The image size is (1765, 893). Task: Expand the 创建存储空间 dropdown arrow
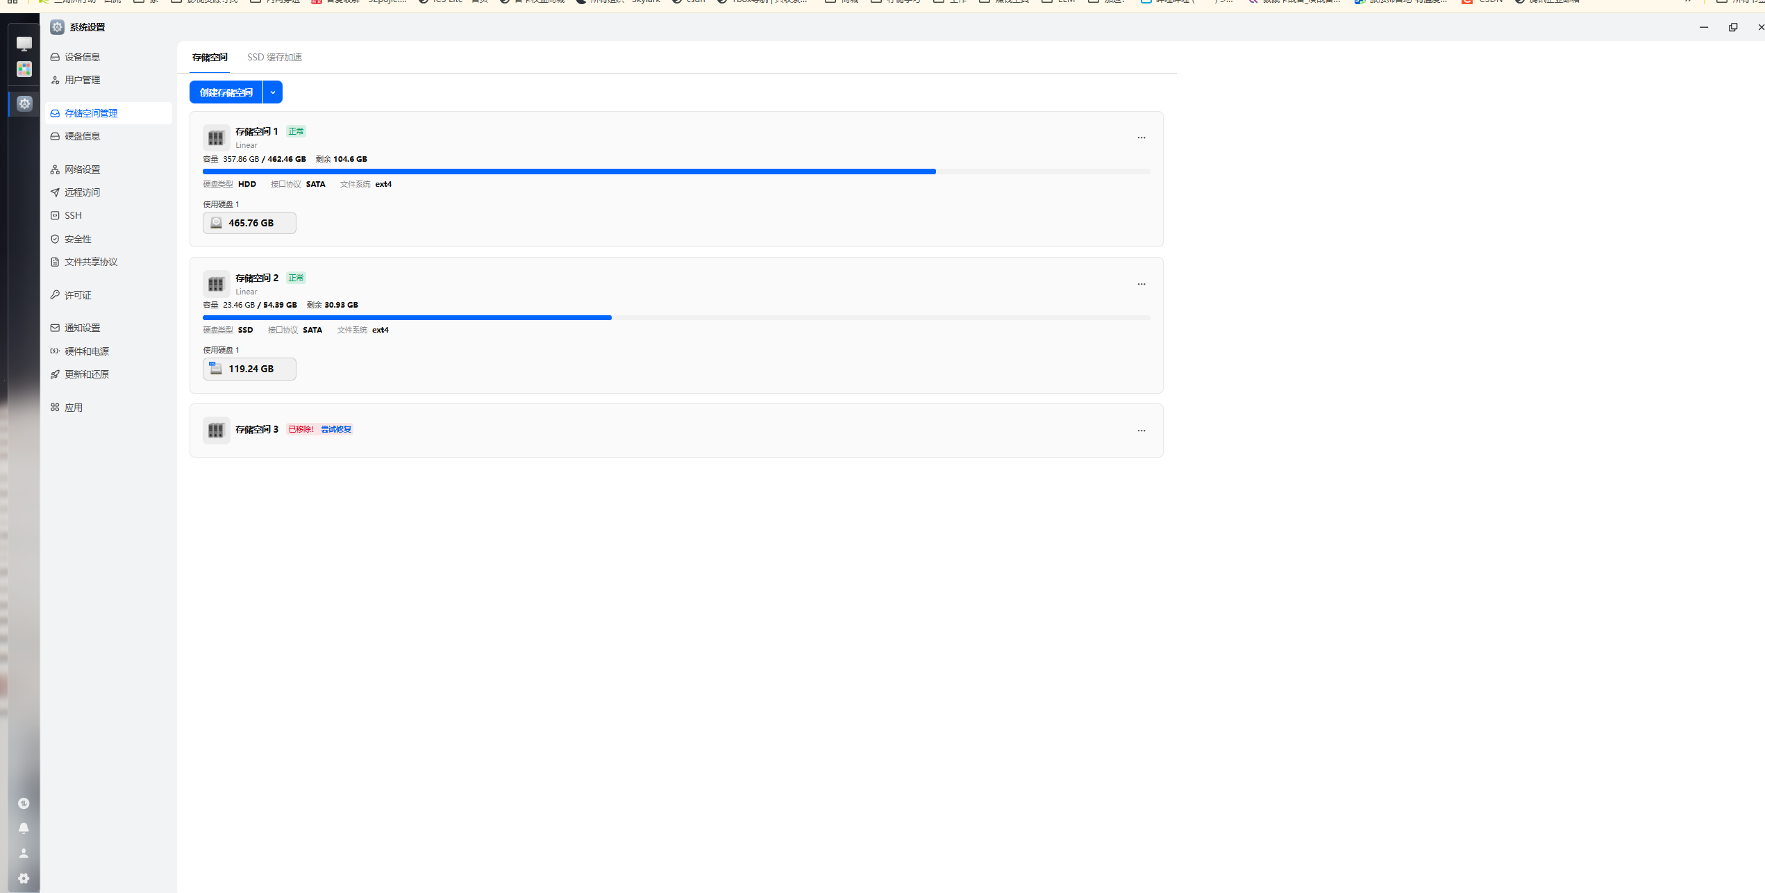[x=273, y=92]
